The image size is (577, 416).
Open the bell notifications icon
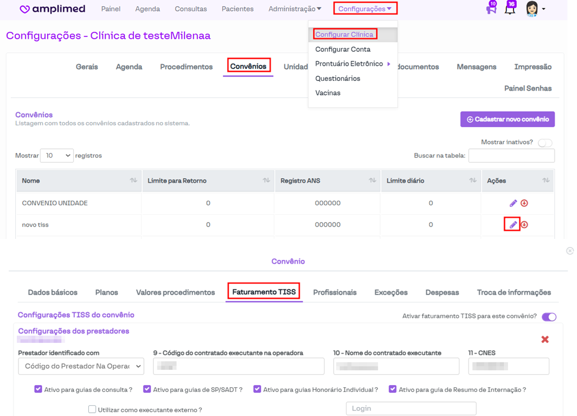[510, 9]
